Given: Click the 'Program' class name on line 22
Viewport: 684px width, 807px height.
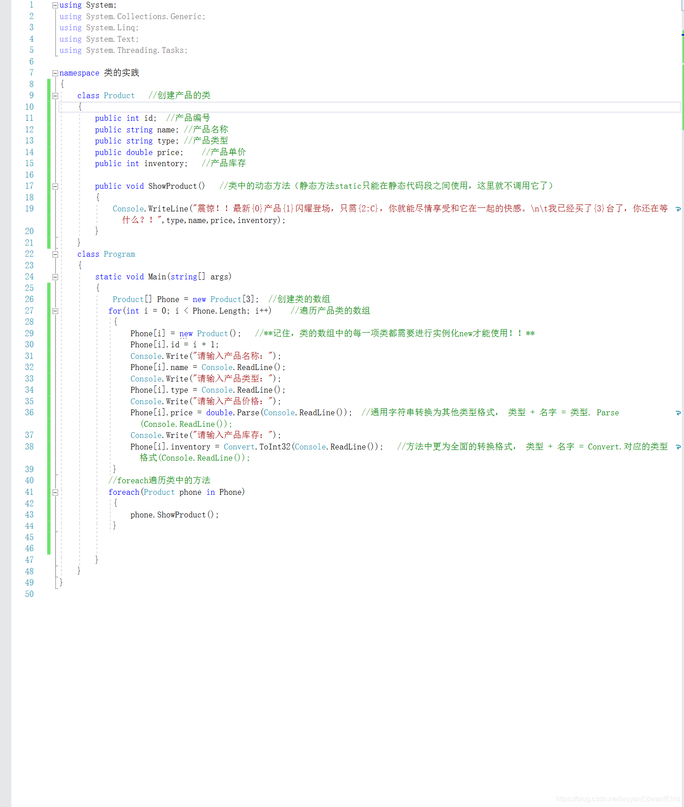Looking at the screenshot, I should [119, 254].
